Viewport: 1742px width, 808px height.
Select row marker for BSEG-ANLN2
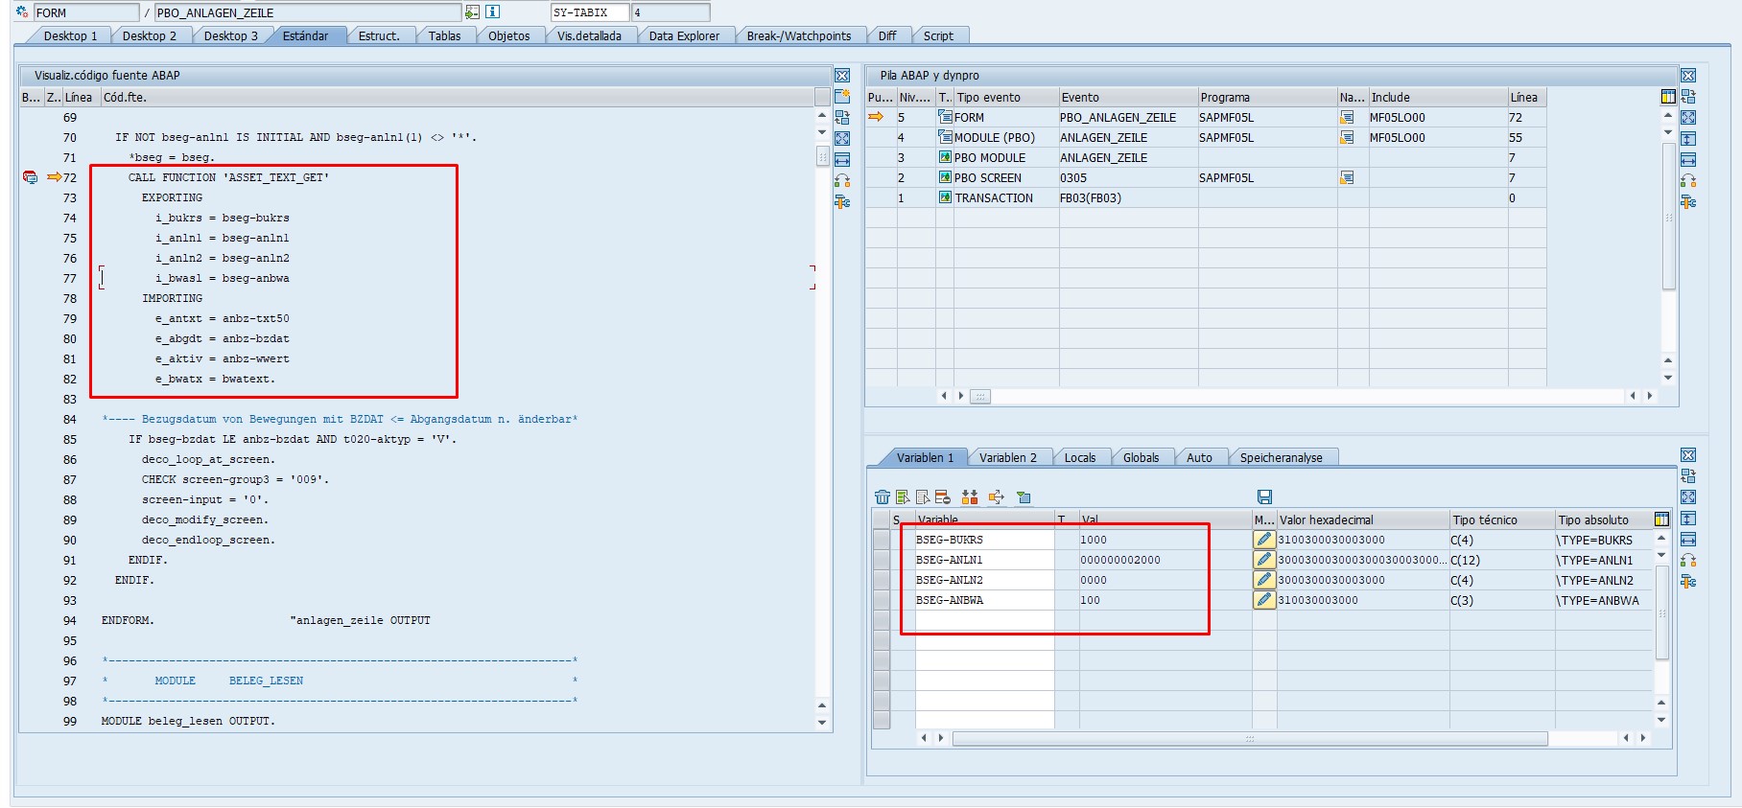[882, 580]
